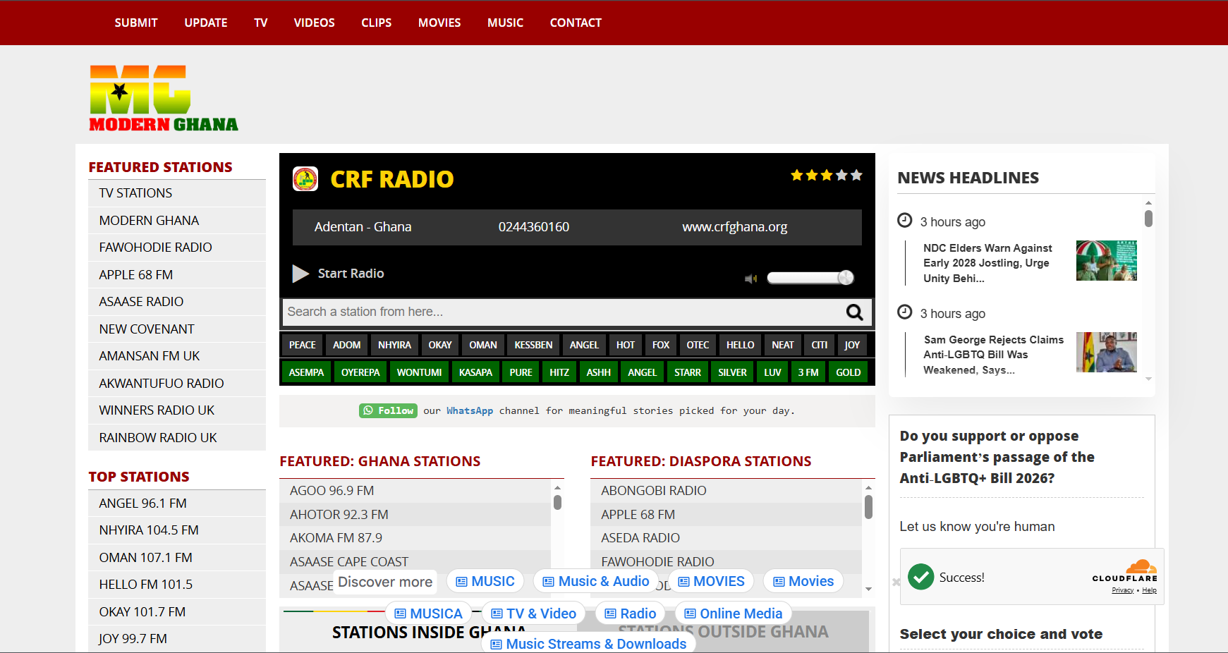Open the NDC Elders Warn headline
The width and height of the screenshot is (1228, 653).
987,263
